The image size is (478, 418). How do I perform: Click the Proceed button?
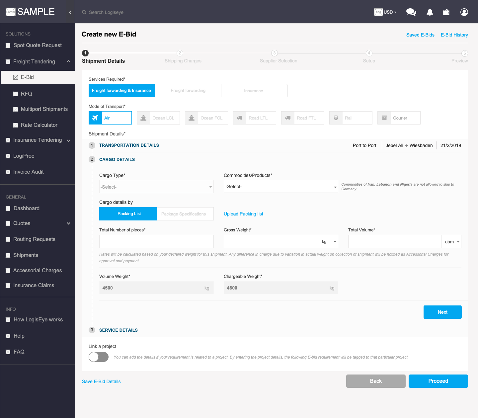(438, 381)
